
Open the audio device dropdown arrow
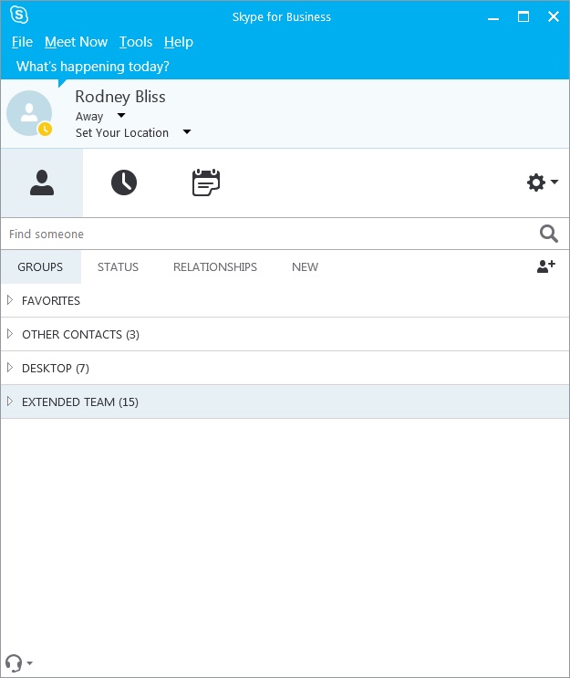pos(29,662)
